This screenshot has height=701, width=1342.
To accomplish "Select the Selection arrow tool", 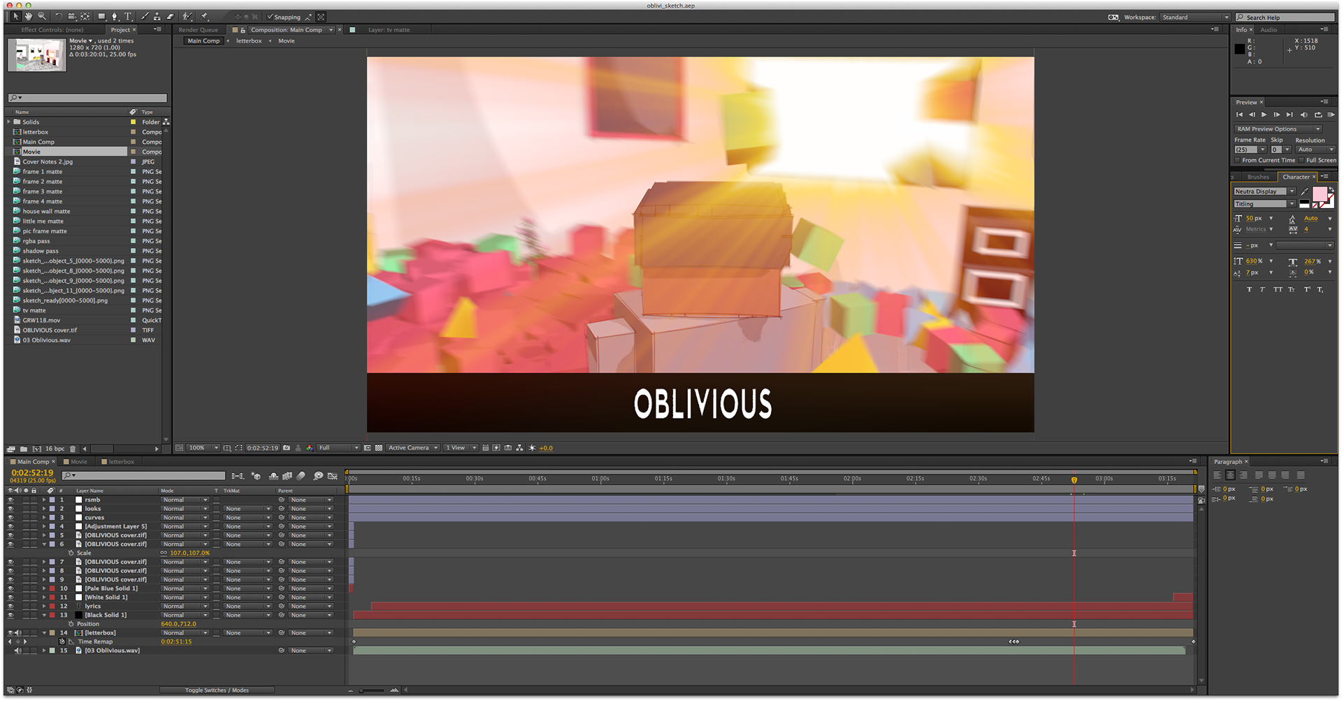I will pos(15,16).
